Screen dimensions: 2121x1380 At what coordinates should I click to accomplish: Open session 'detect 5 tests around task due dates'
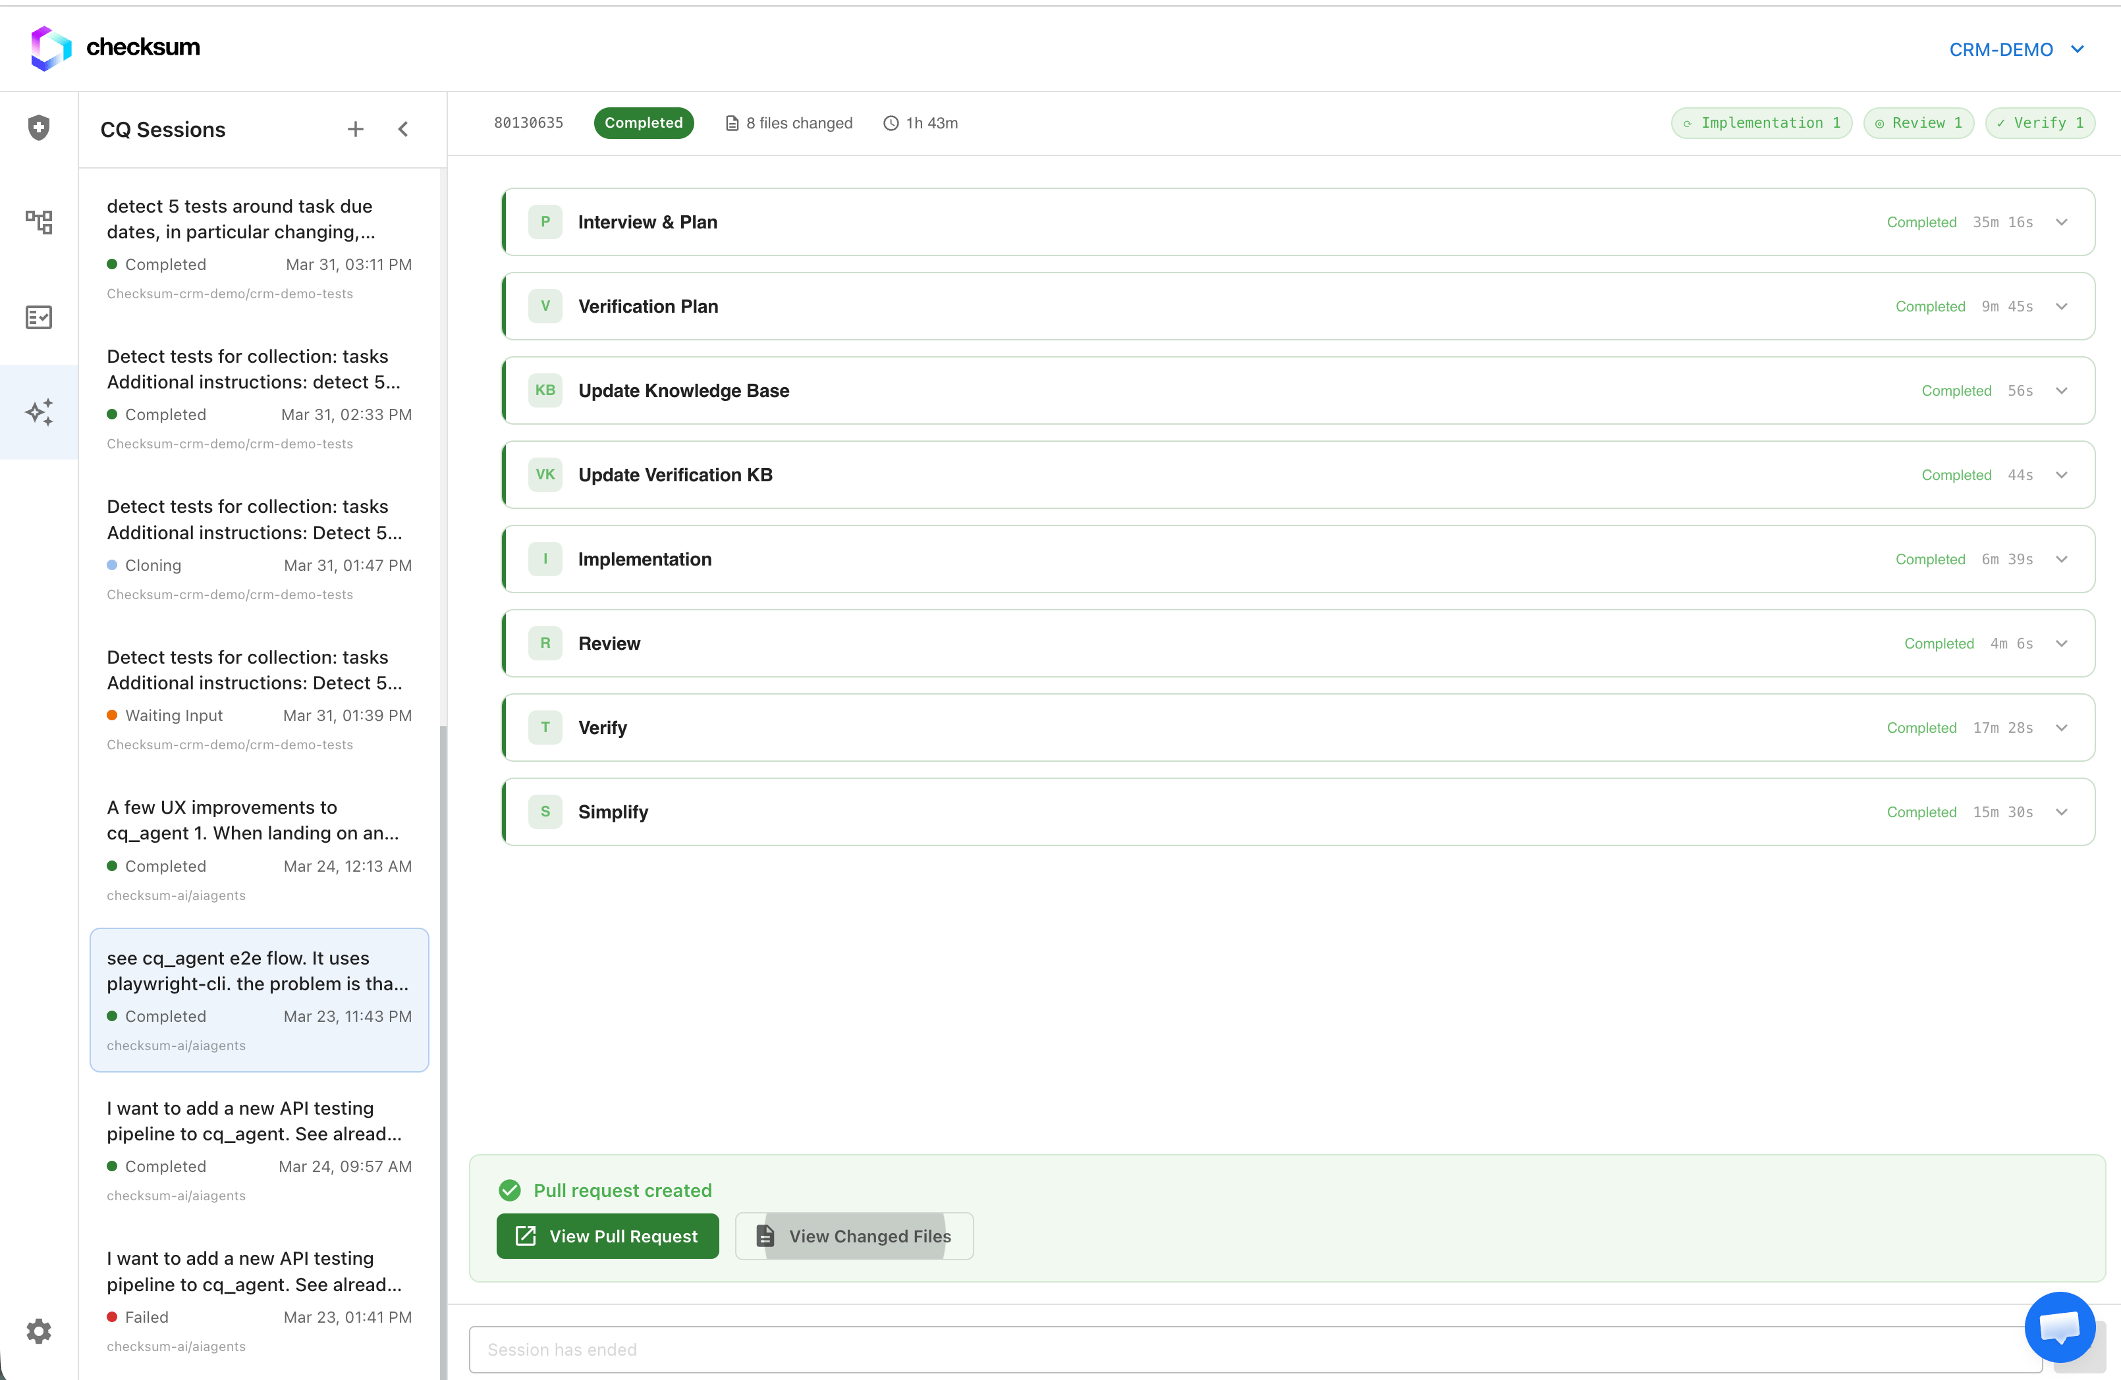click(x=258, y=249)
